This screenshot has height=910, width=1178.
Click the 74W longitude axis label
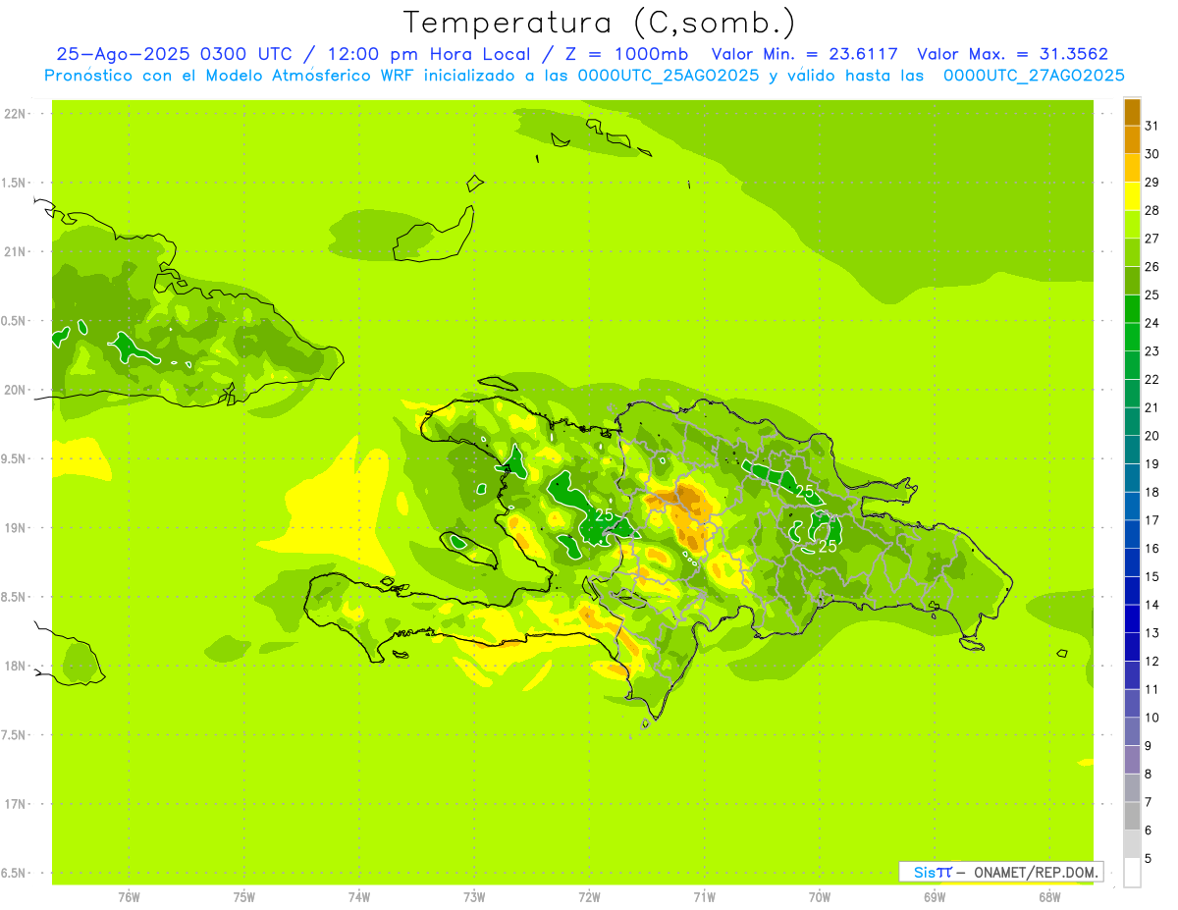pyautogui.click(x=359, y=897)
